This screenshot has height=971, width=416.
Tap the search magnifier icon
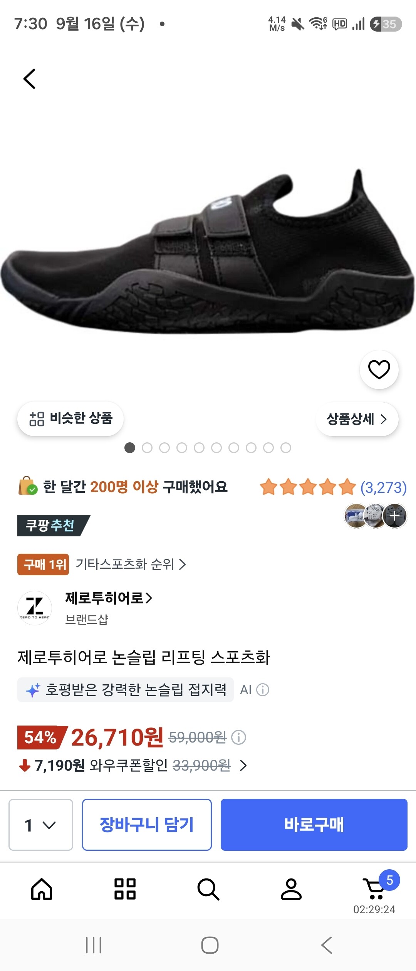click(x=208, y=889)
